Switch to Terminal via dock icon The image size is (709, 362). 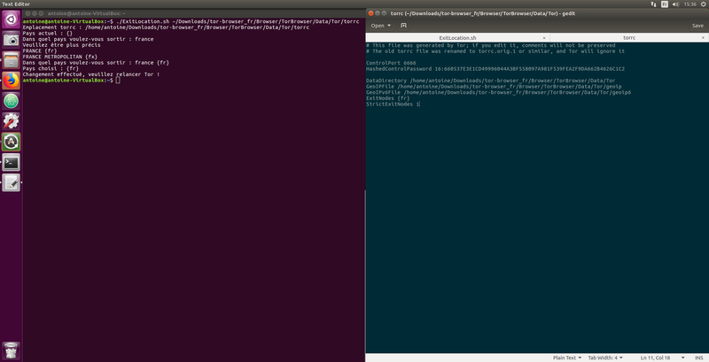[11, 162]
